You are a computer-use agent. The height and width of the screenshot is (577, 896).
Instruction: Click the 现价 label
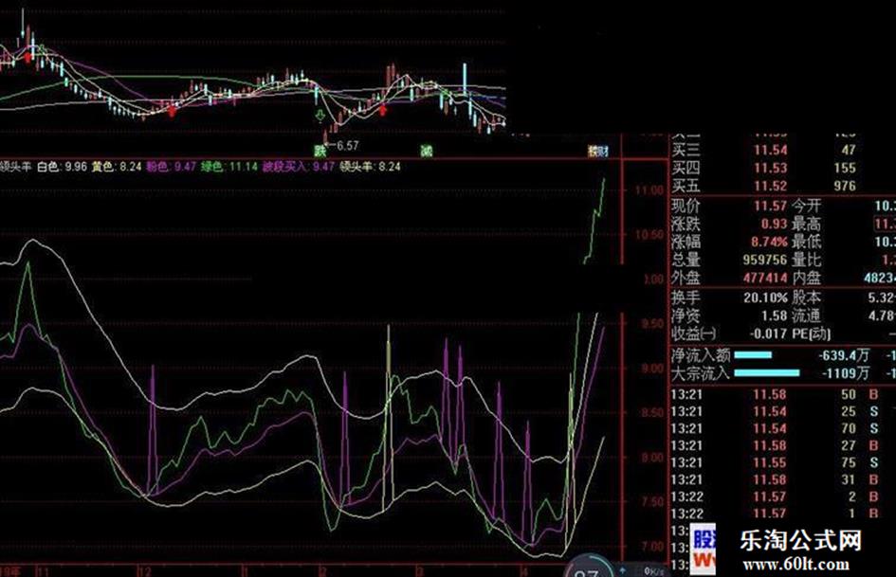[686, 206]
